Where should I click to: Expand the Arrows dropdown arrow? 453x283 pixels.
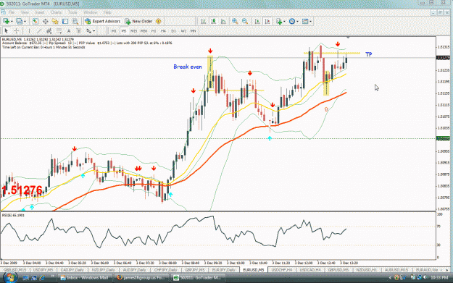coord(94,31)
